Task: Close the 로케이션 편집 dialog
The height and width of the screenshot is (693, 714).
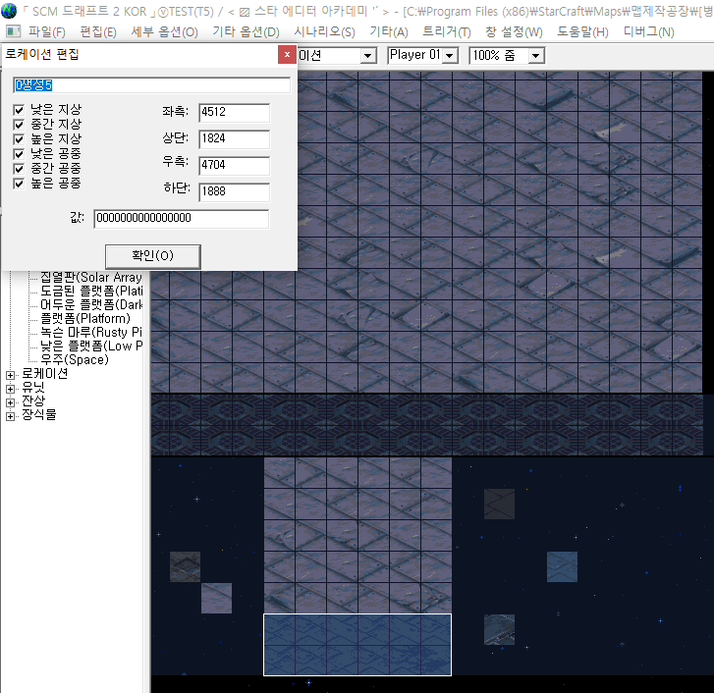Action: 286,54
